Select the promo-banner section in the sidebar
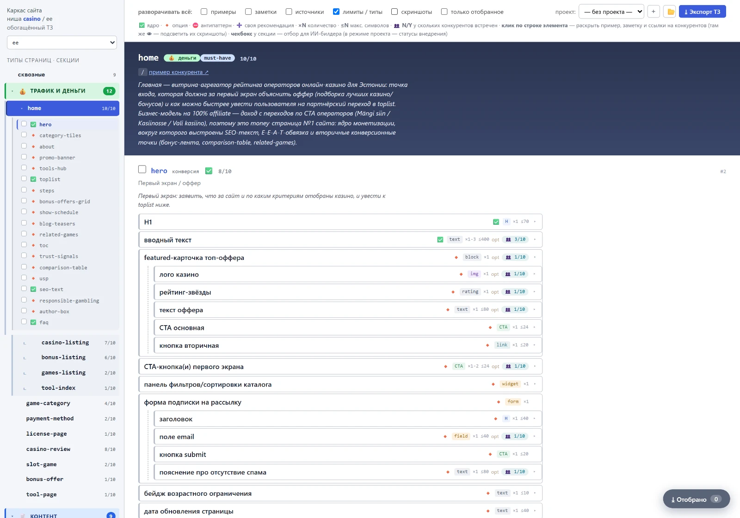This screenshot has height=518, width=740. [57, 158]
